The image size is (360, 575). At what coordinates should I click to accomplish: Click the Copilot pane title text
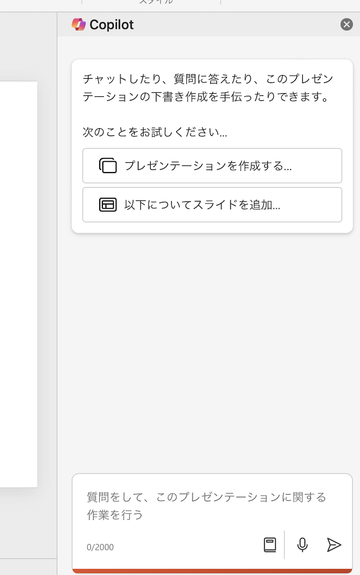[112, 24]
